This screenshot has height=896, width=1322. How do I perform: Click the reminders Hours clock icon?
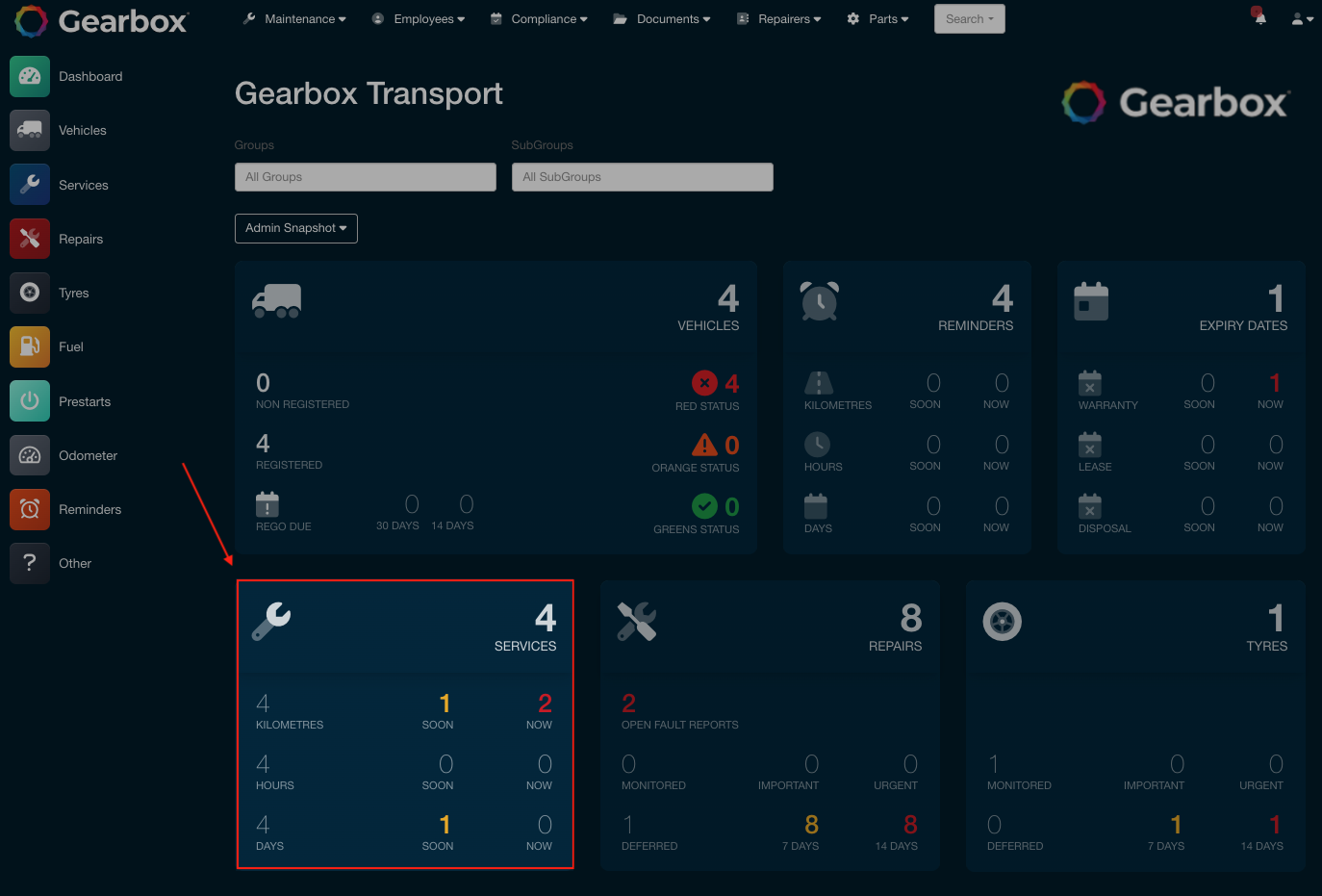point(817,445)
